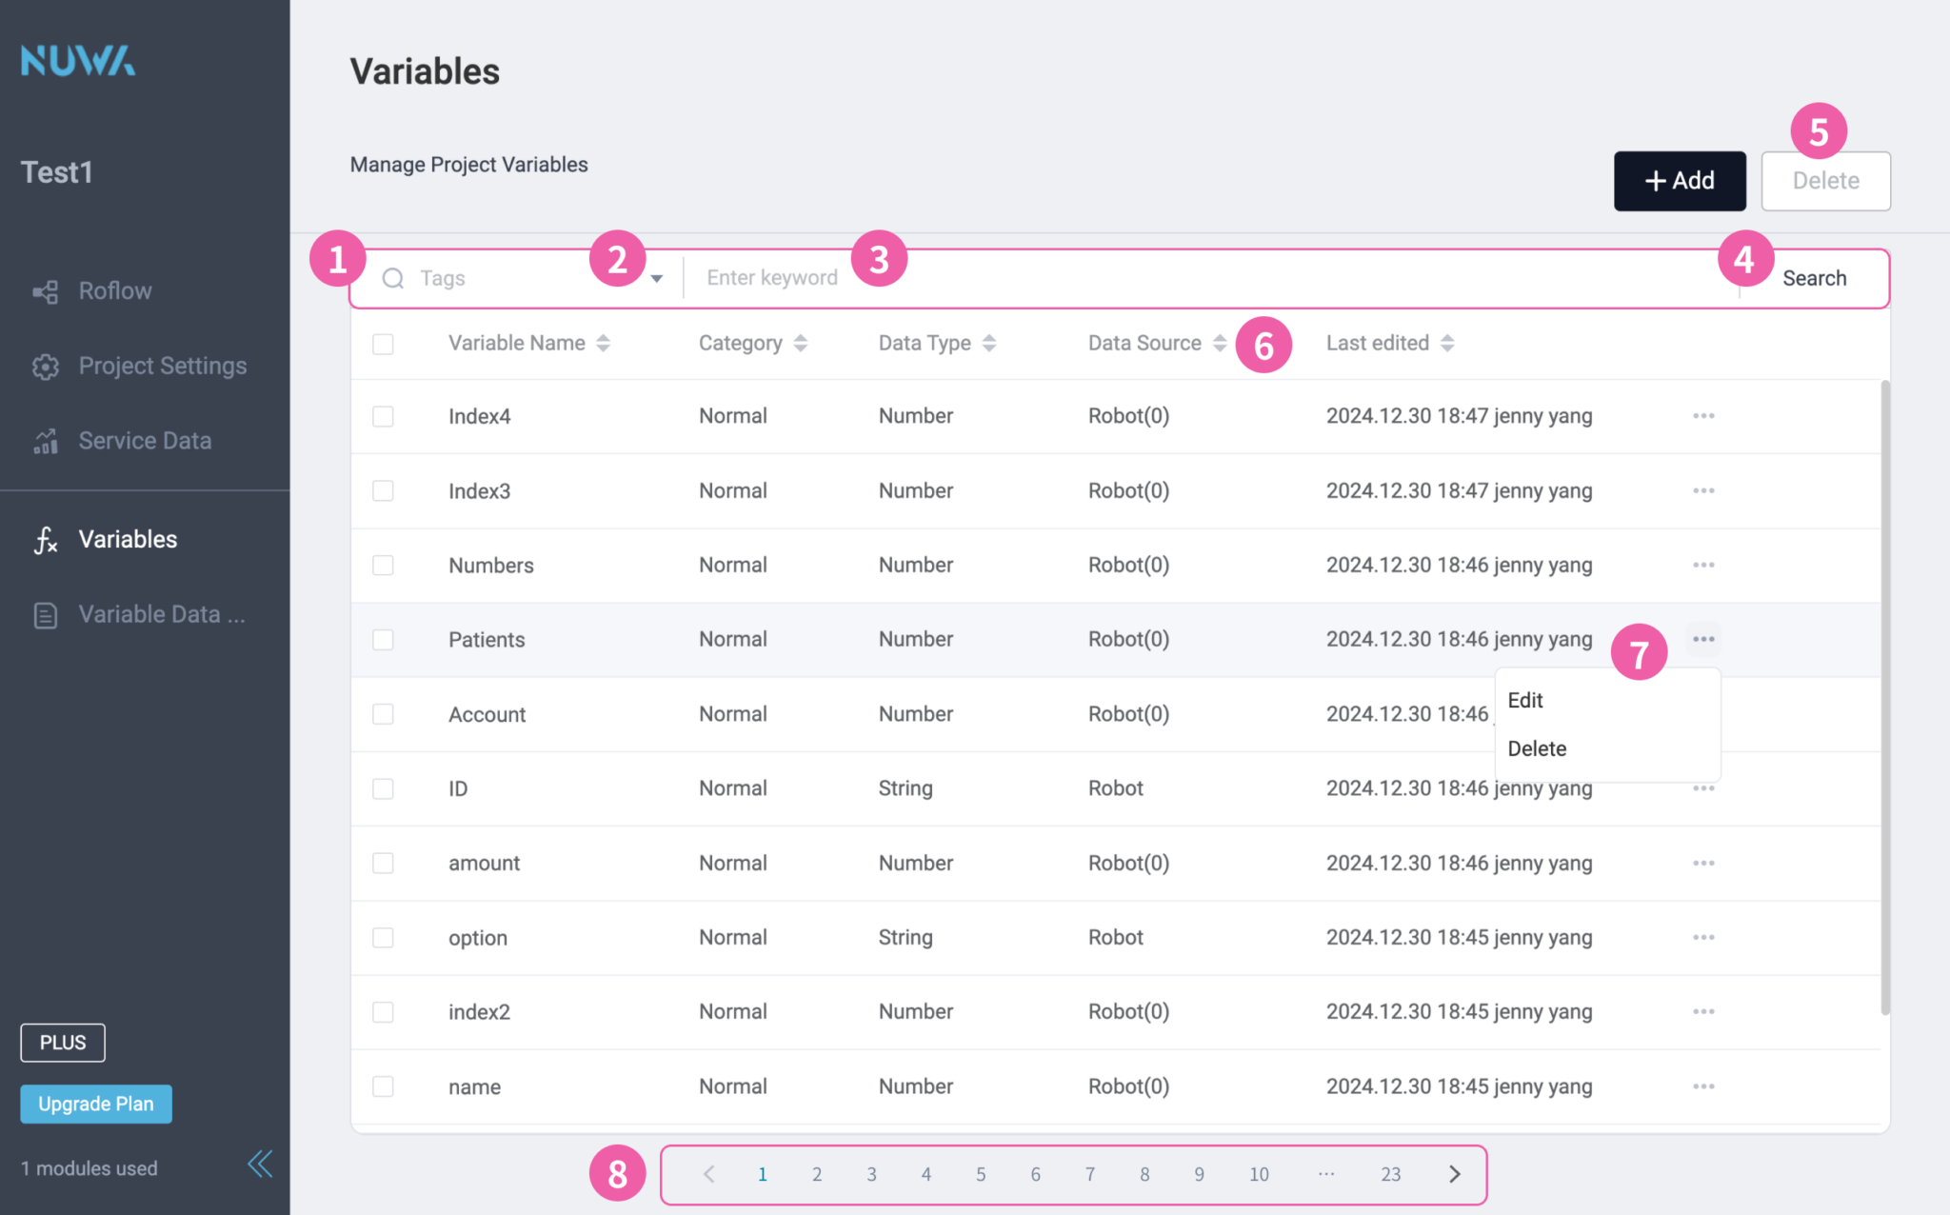The height and width of the screenshot is (1215, 1950).
Task: Open the ellipsis menu on Index4 row
Action: [x=1703, y=416]
